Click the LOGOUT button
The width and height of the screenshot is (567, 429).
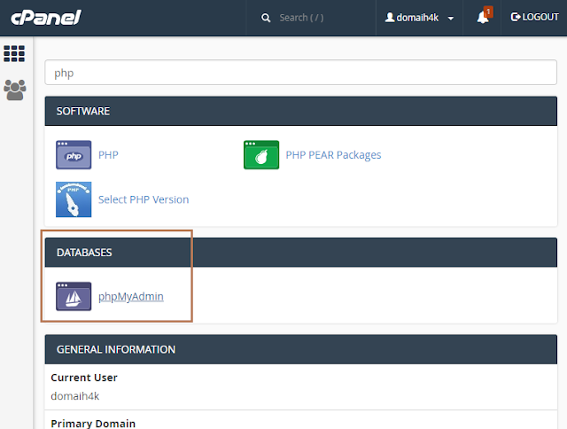[x=534, y=17]
